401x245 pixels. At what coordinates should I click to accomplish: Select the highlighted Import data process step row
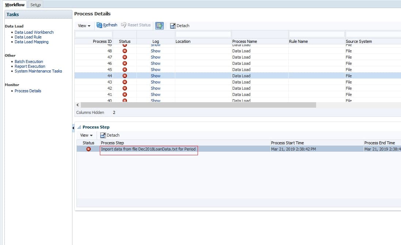click(x=149, y=149)
